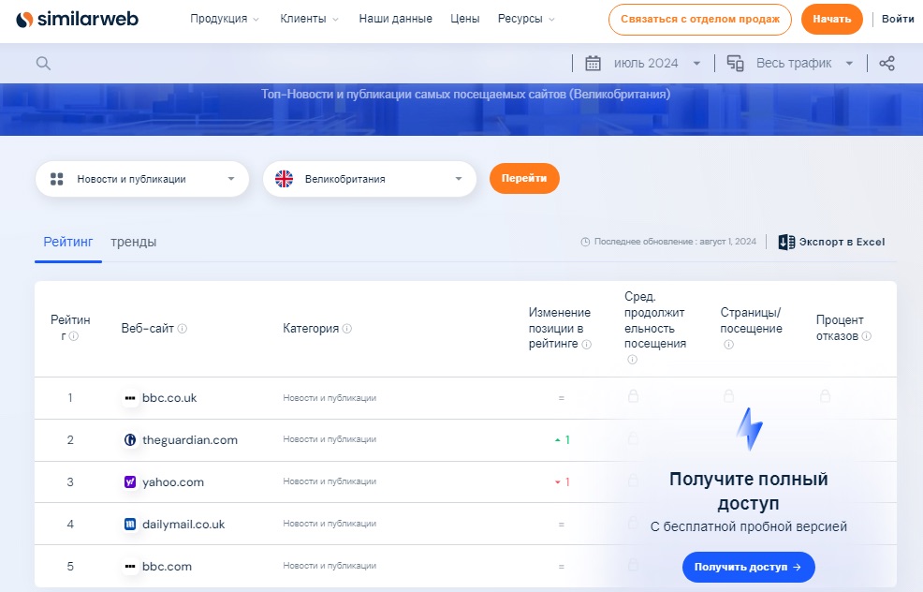Click the bbc.co.uk favicon
Viewport: 923px width, 592px height.
[129, 398]
